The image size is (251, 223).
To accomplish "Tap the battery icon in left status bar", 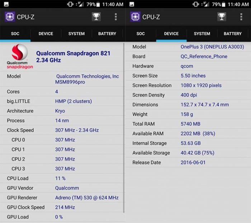I will tap(98, 5).
